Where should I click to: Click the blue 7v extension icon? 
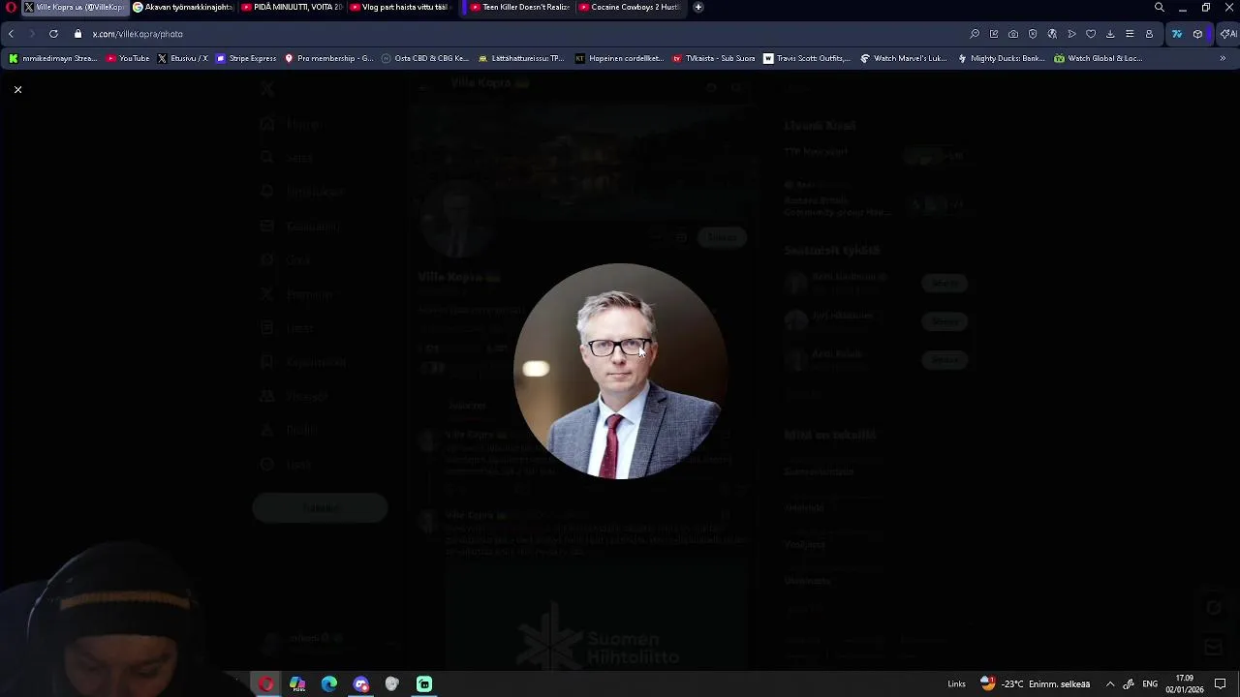coord(1177,34)
